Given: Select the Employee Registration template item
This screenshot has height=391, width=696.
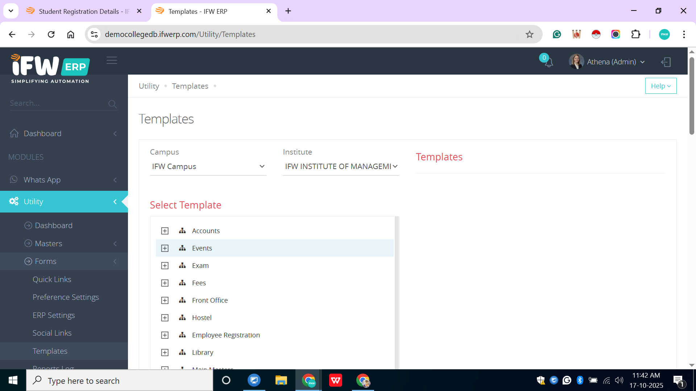Looking at the screenshot, I should [x=226, y=335].
